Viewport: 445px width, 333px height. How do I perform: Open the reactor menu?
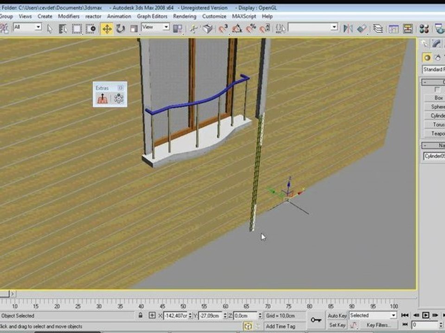pos(93,17)
